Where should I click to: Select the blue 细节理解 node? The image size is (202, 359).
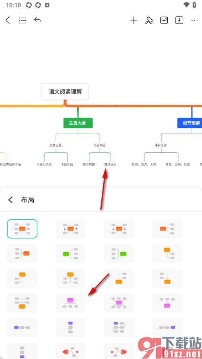click(x=190, y=123)
